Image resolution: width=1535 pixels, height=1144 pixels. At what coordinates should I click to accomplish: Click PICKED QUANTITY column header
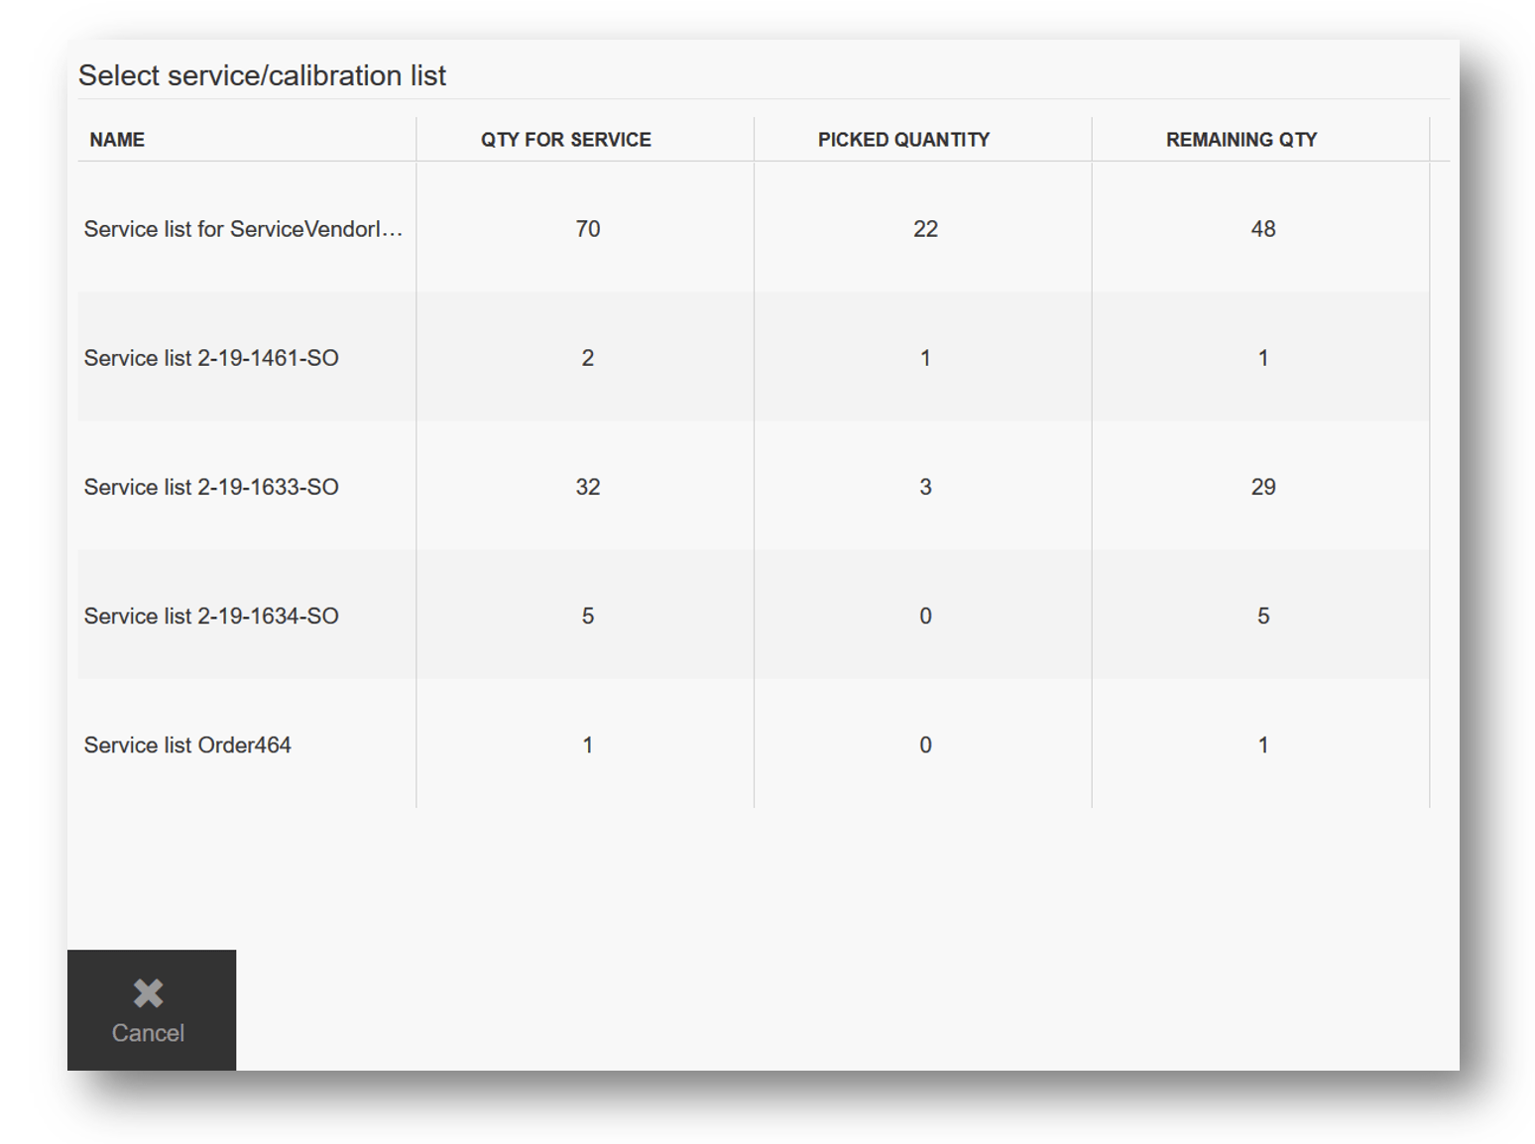tap(903, 140)
